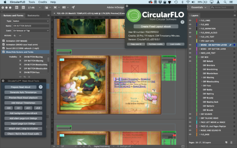The image size is (237, 148).
Task: Click the screen mode icon in toolbar
Action: point(55,7)
